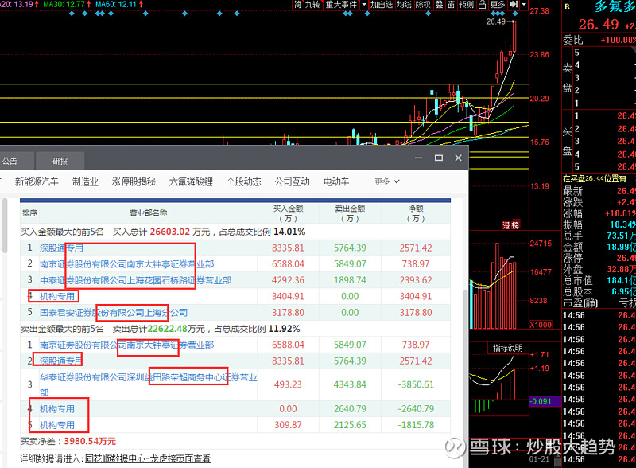The width and height of the screenshot is (636, 468).
Task: Toggle 除权 price adjustment
Action: click(x=423, y=5)
